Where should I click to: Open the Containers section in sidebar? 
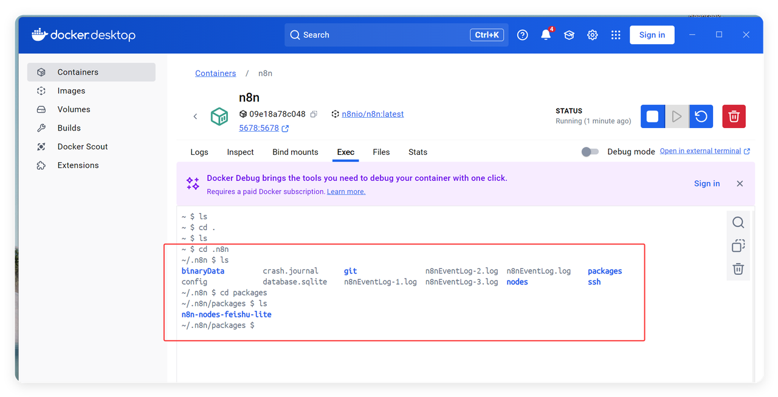91,72
